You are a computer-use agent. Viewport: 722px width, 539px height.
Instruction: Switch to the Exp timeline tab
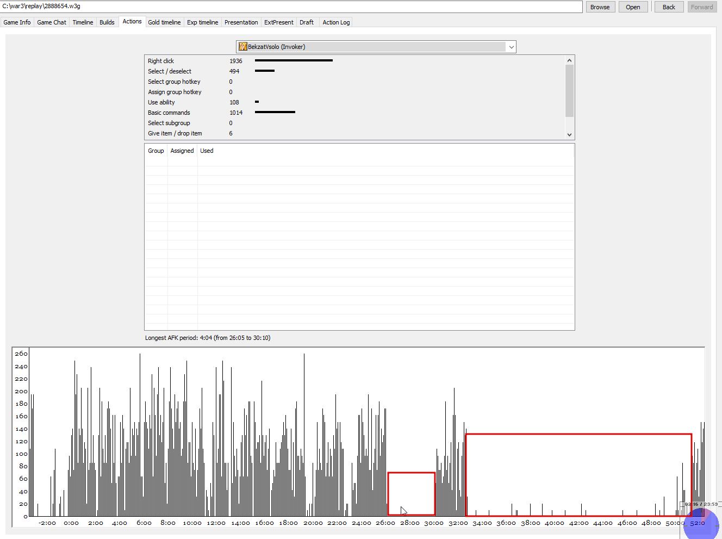click(203, 22)
